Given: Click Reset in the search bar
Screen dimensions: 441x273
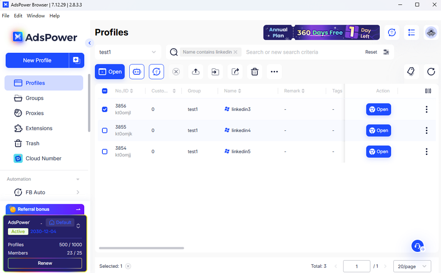Looking at the screenshot, I should click(x=371, y=52).
